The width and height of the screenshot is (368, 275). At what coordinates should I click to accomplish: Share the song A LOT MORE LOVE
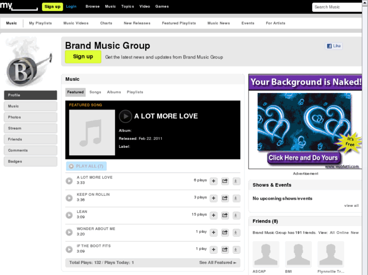(x=225, y=181)
